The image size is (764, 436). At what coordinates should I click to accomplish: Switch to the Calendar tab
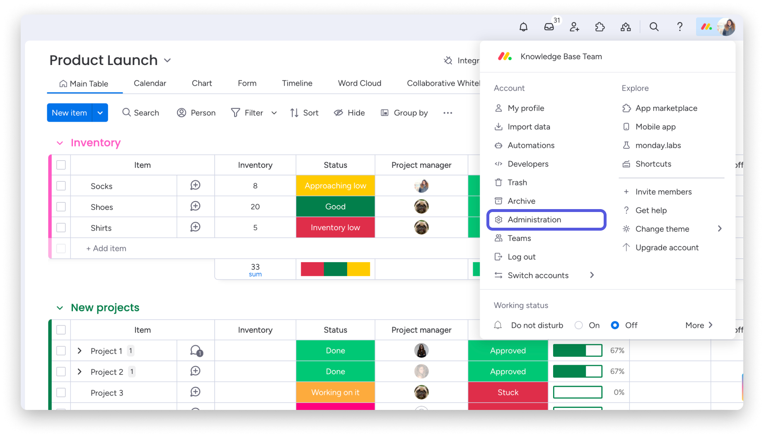(x=150, y=83)
